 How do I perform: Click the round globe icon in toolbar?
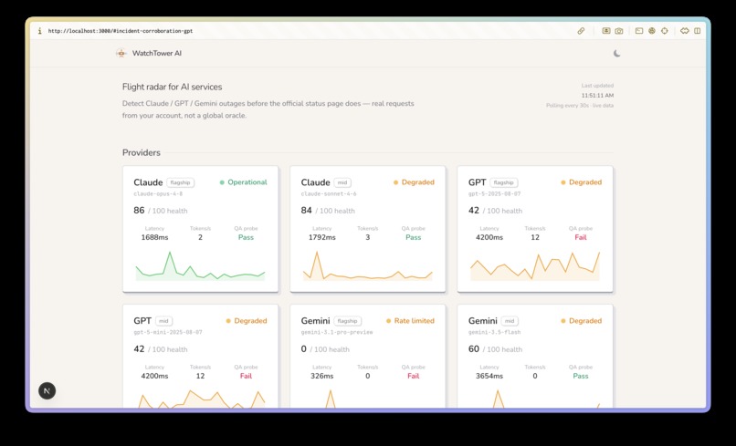coord(651,31)
